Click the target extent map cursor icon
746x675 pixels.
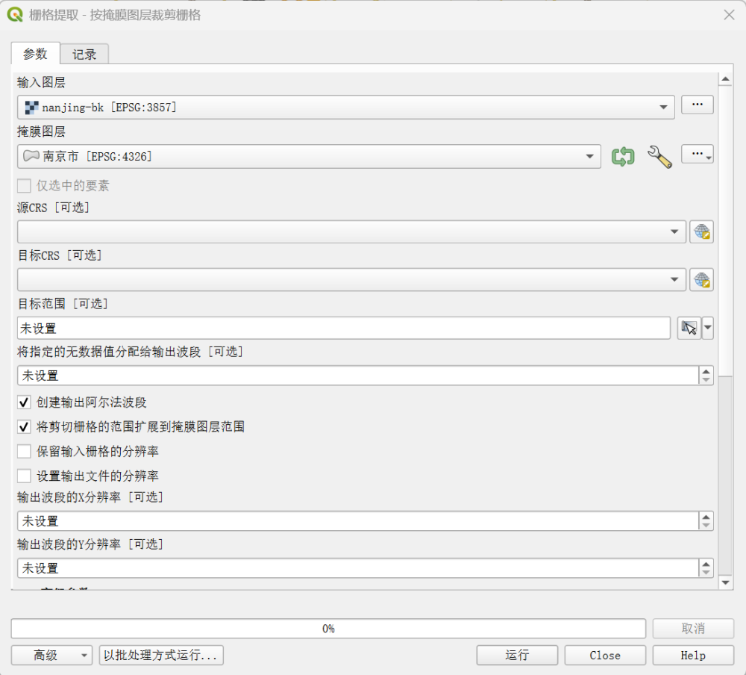(x=689, y=329)
